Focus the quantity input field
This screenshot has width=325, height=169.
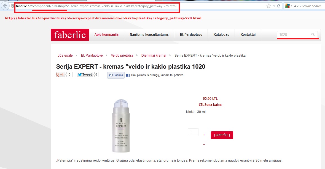[193, 132]
